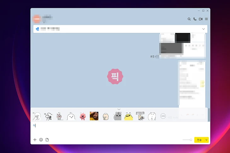Pick the pink beaver emoticon

tap(83, 116)
